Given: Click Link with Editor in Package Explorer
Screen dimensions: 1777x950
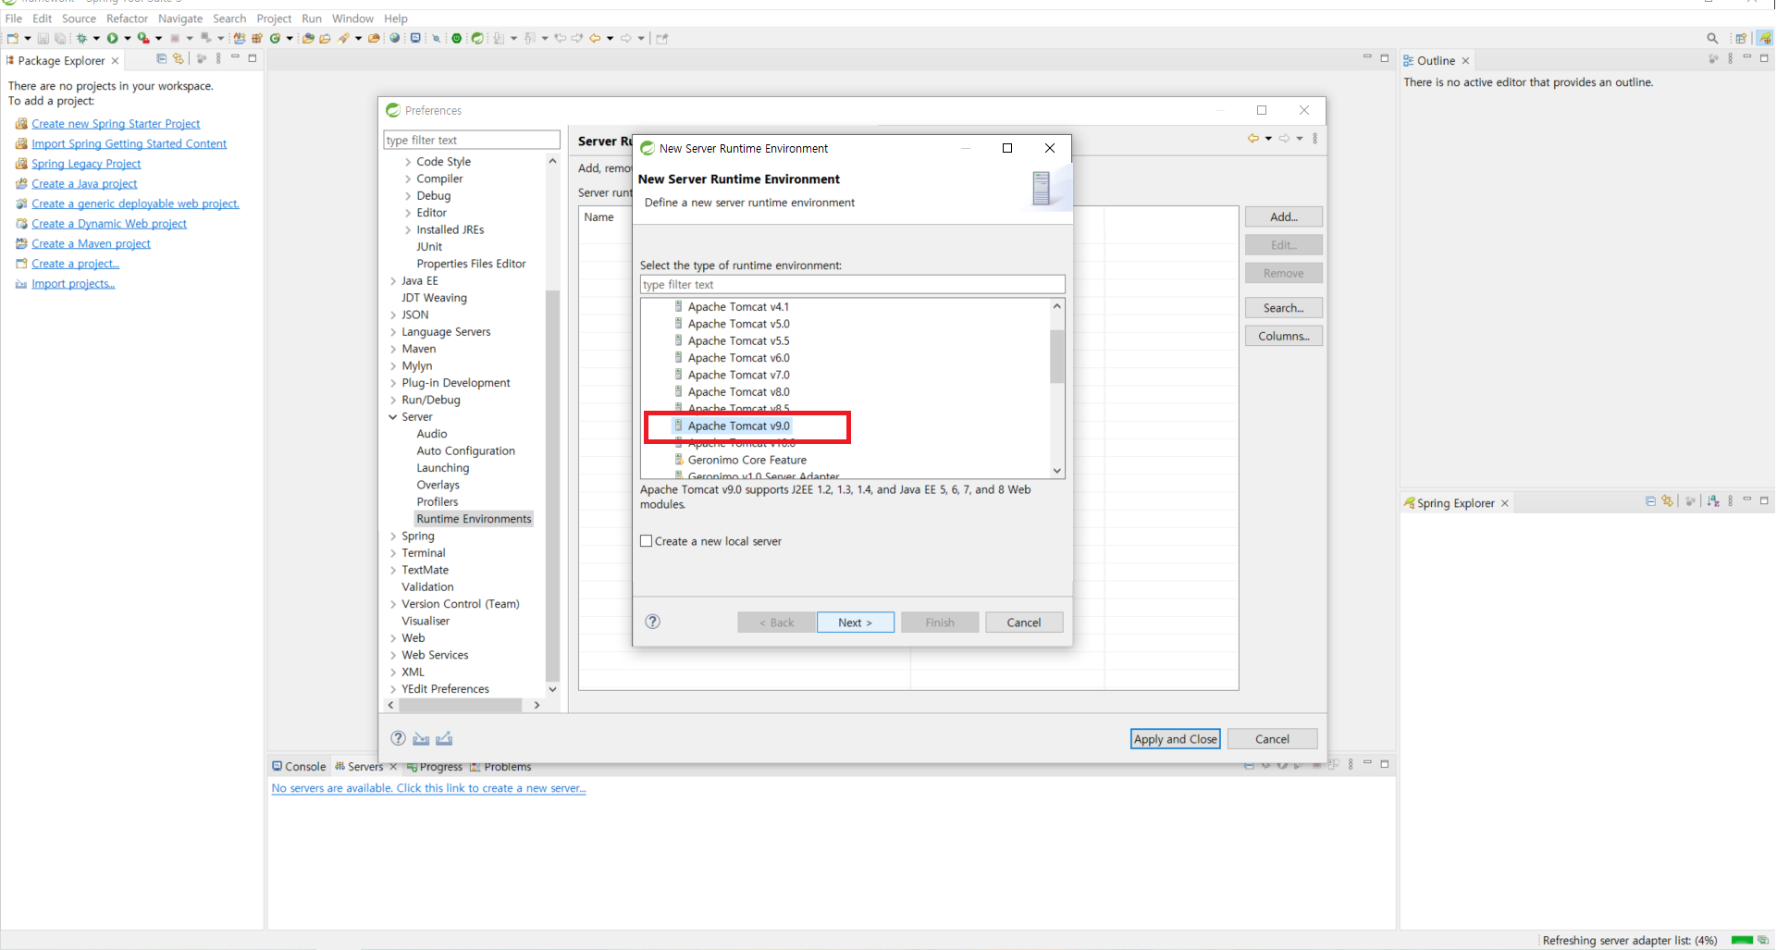Looking at the screenshot, I should (179, 58).
